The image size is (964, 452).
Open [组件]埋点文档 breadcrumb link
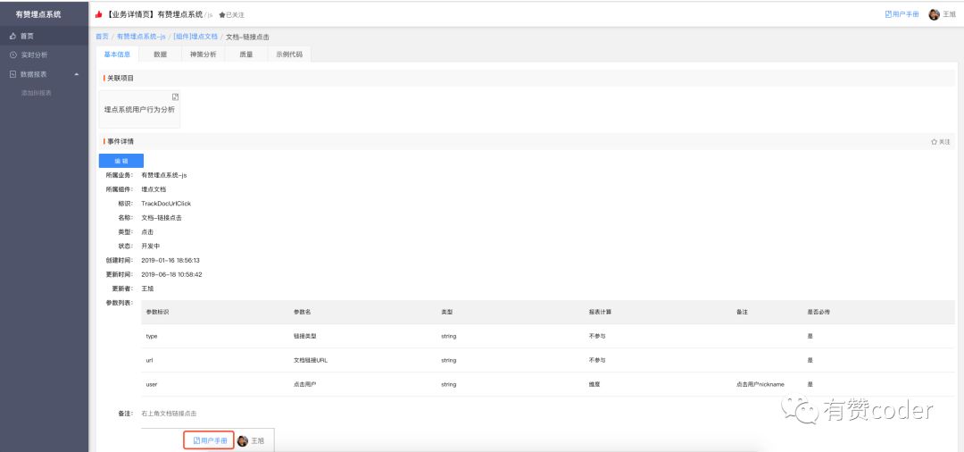pyautogui.click(x=195, y=37)
